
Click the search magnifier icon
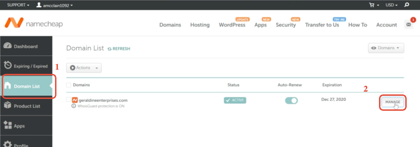407,5
